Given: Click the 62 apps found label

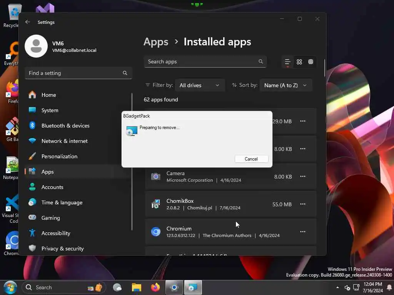Looking at the screenshot, I should (x=161, y=99).
